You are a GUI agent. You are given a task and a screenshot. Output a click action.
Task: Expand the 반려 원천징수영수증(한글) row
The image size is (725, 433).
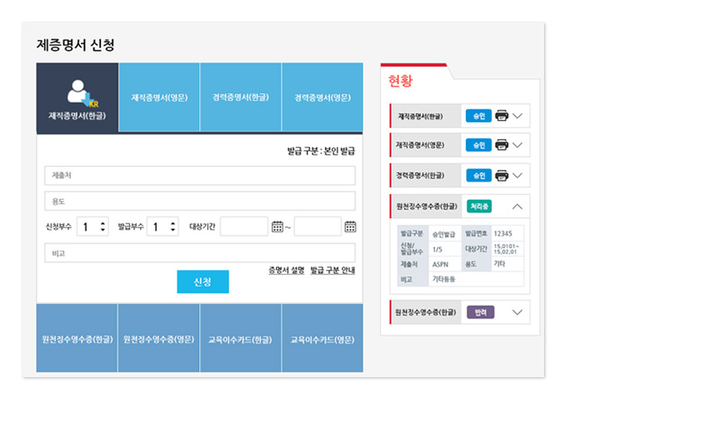(517, 312)
